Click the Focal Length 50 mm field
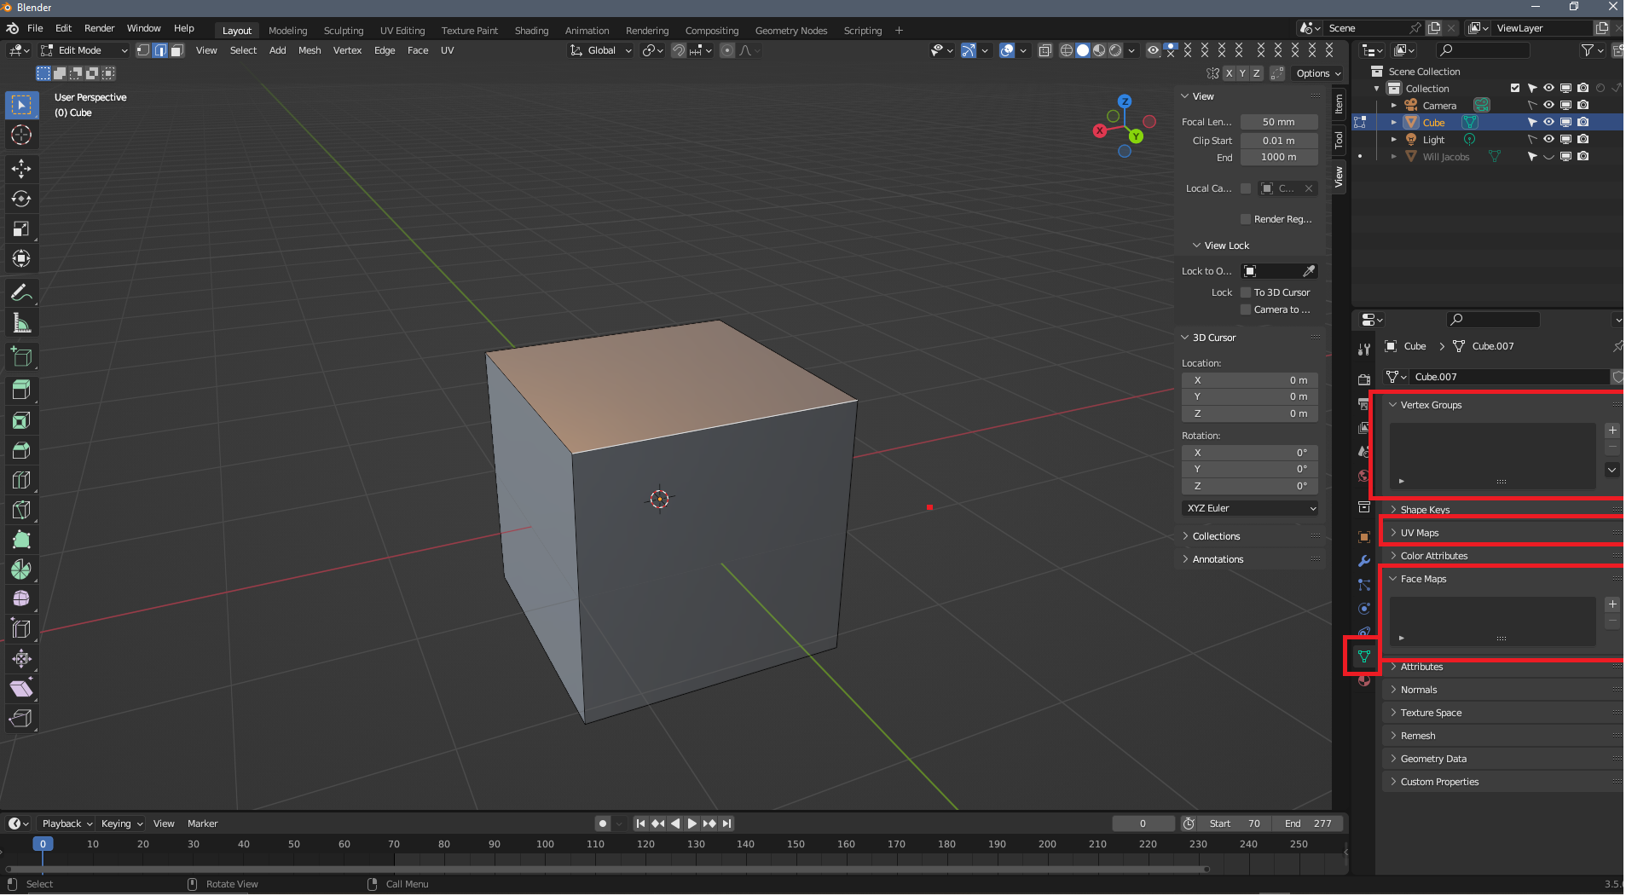Image resolution: width=1626 pixels, height=896 pixels. click(1279, 122)
